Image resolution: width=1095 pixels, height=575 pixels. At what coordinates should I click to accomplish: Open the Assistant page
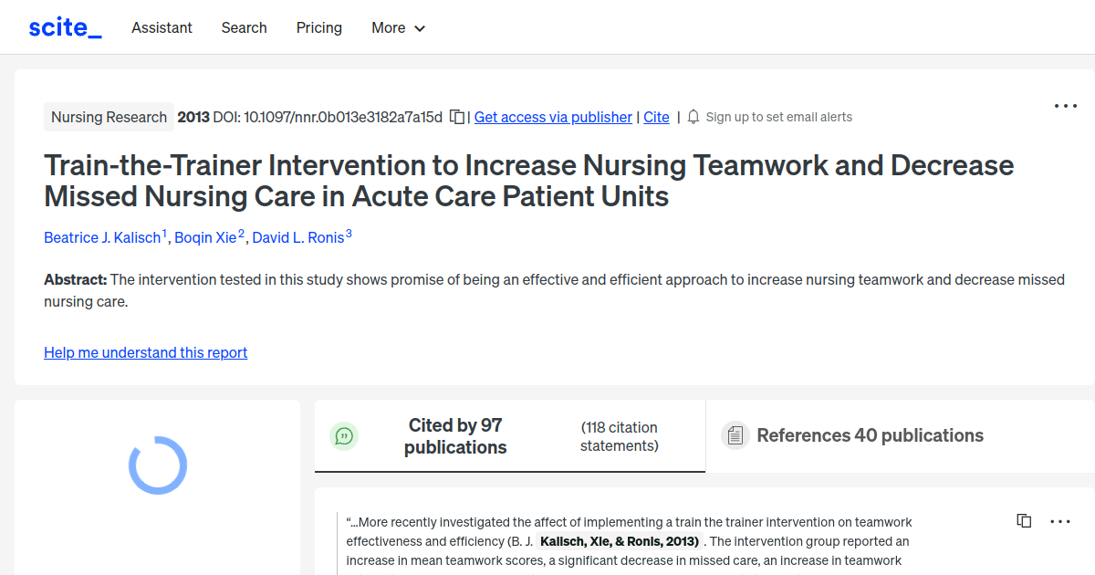(162, 27)
